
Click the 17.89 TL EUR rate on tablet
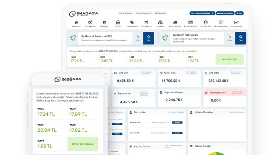[106, 61]
